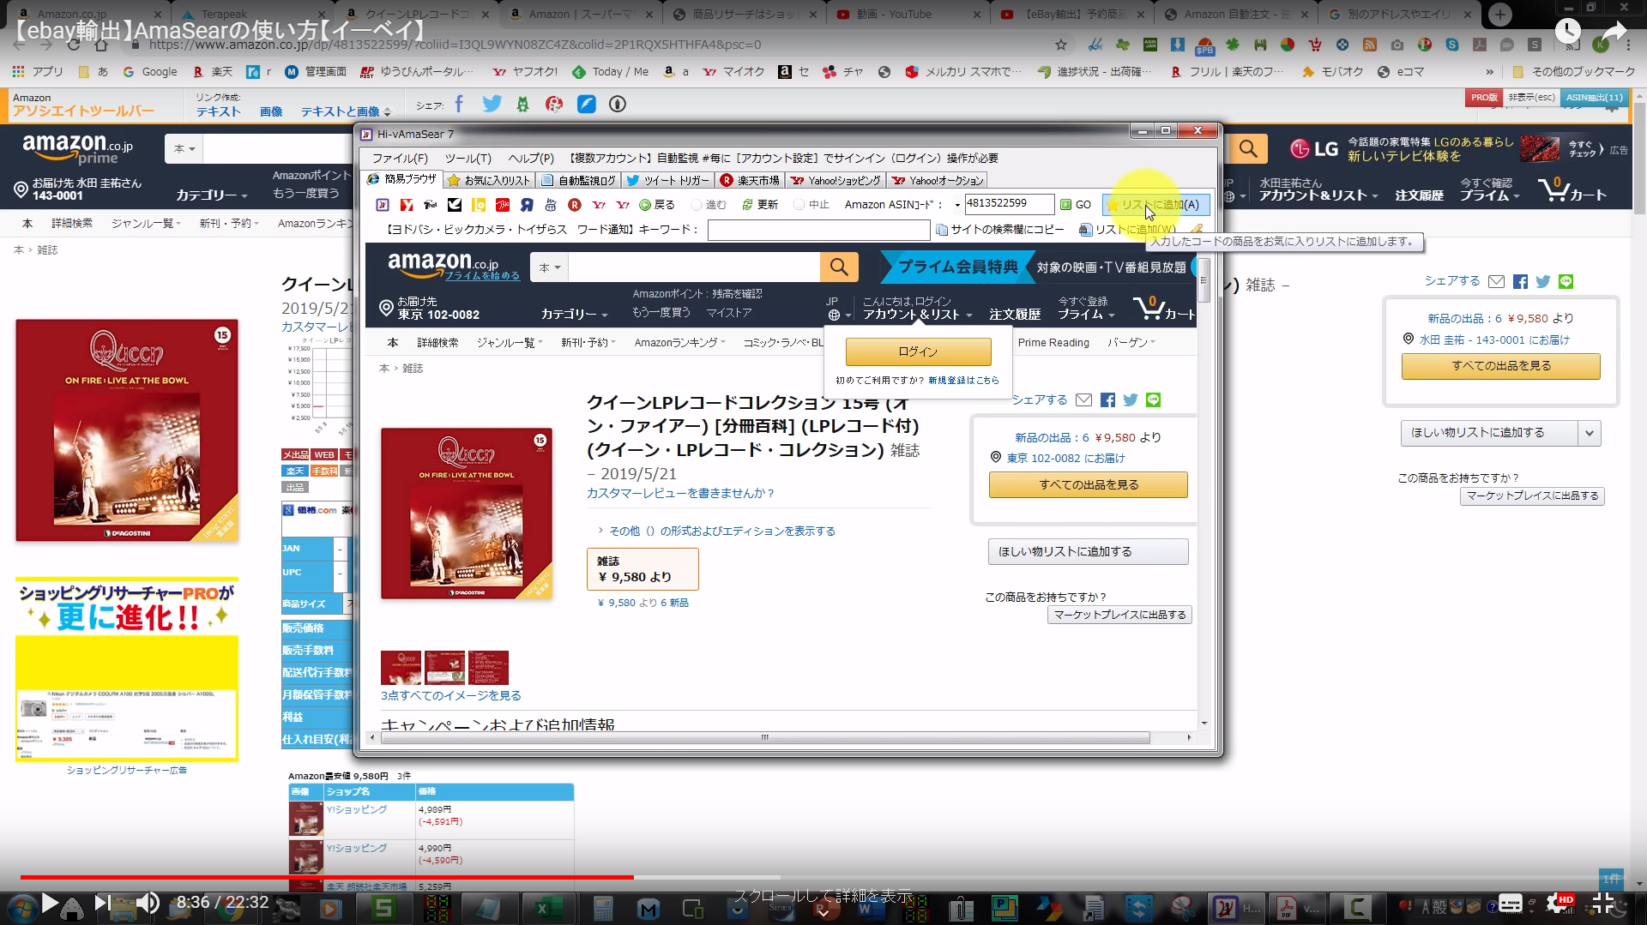Click the YouTube share arrow icon
Screen dimensions: 1647x925
coord(1614,32)
